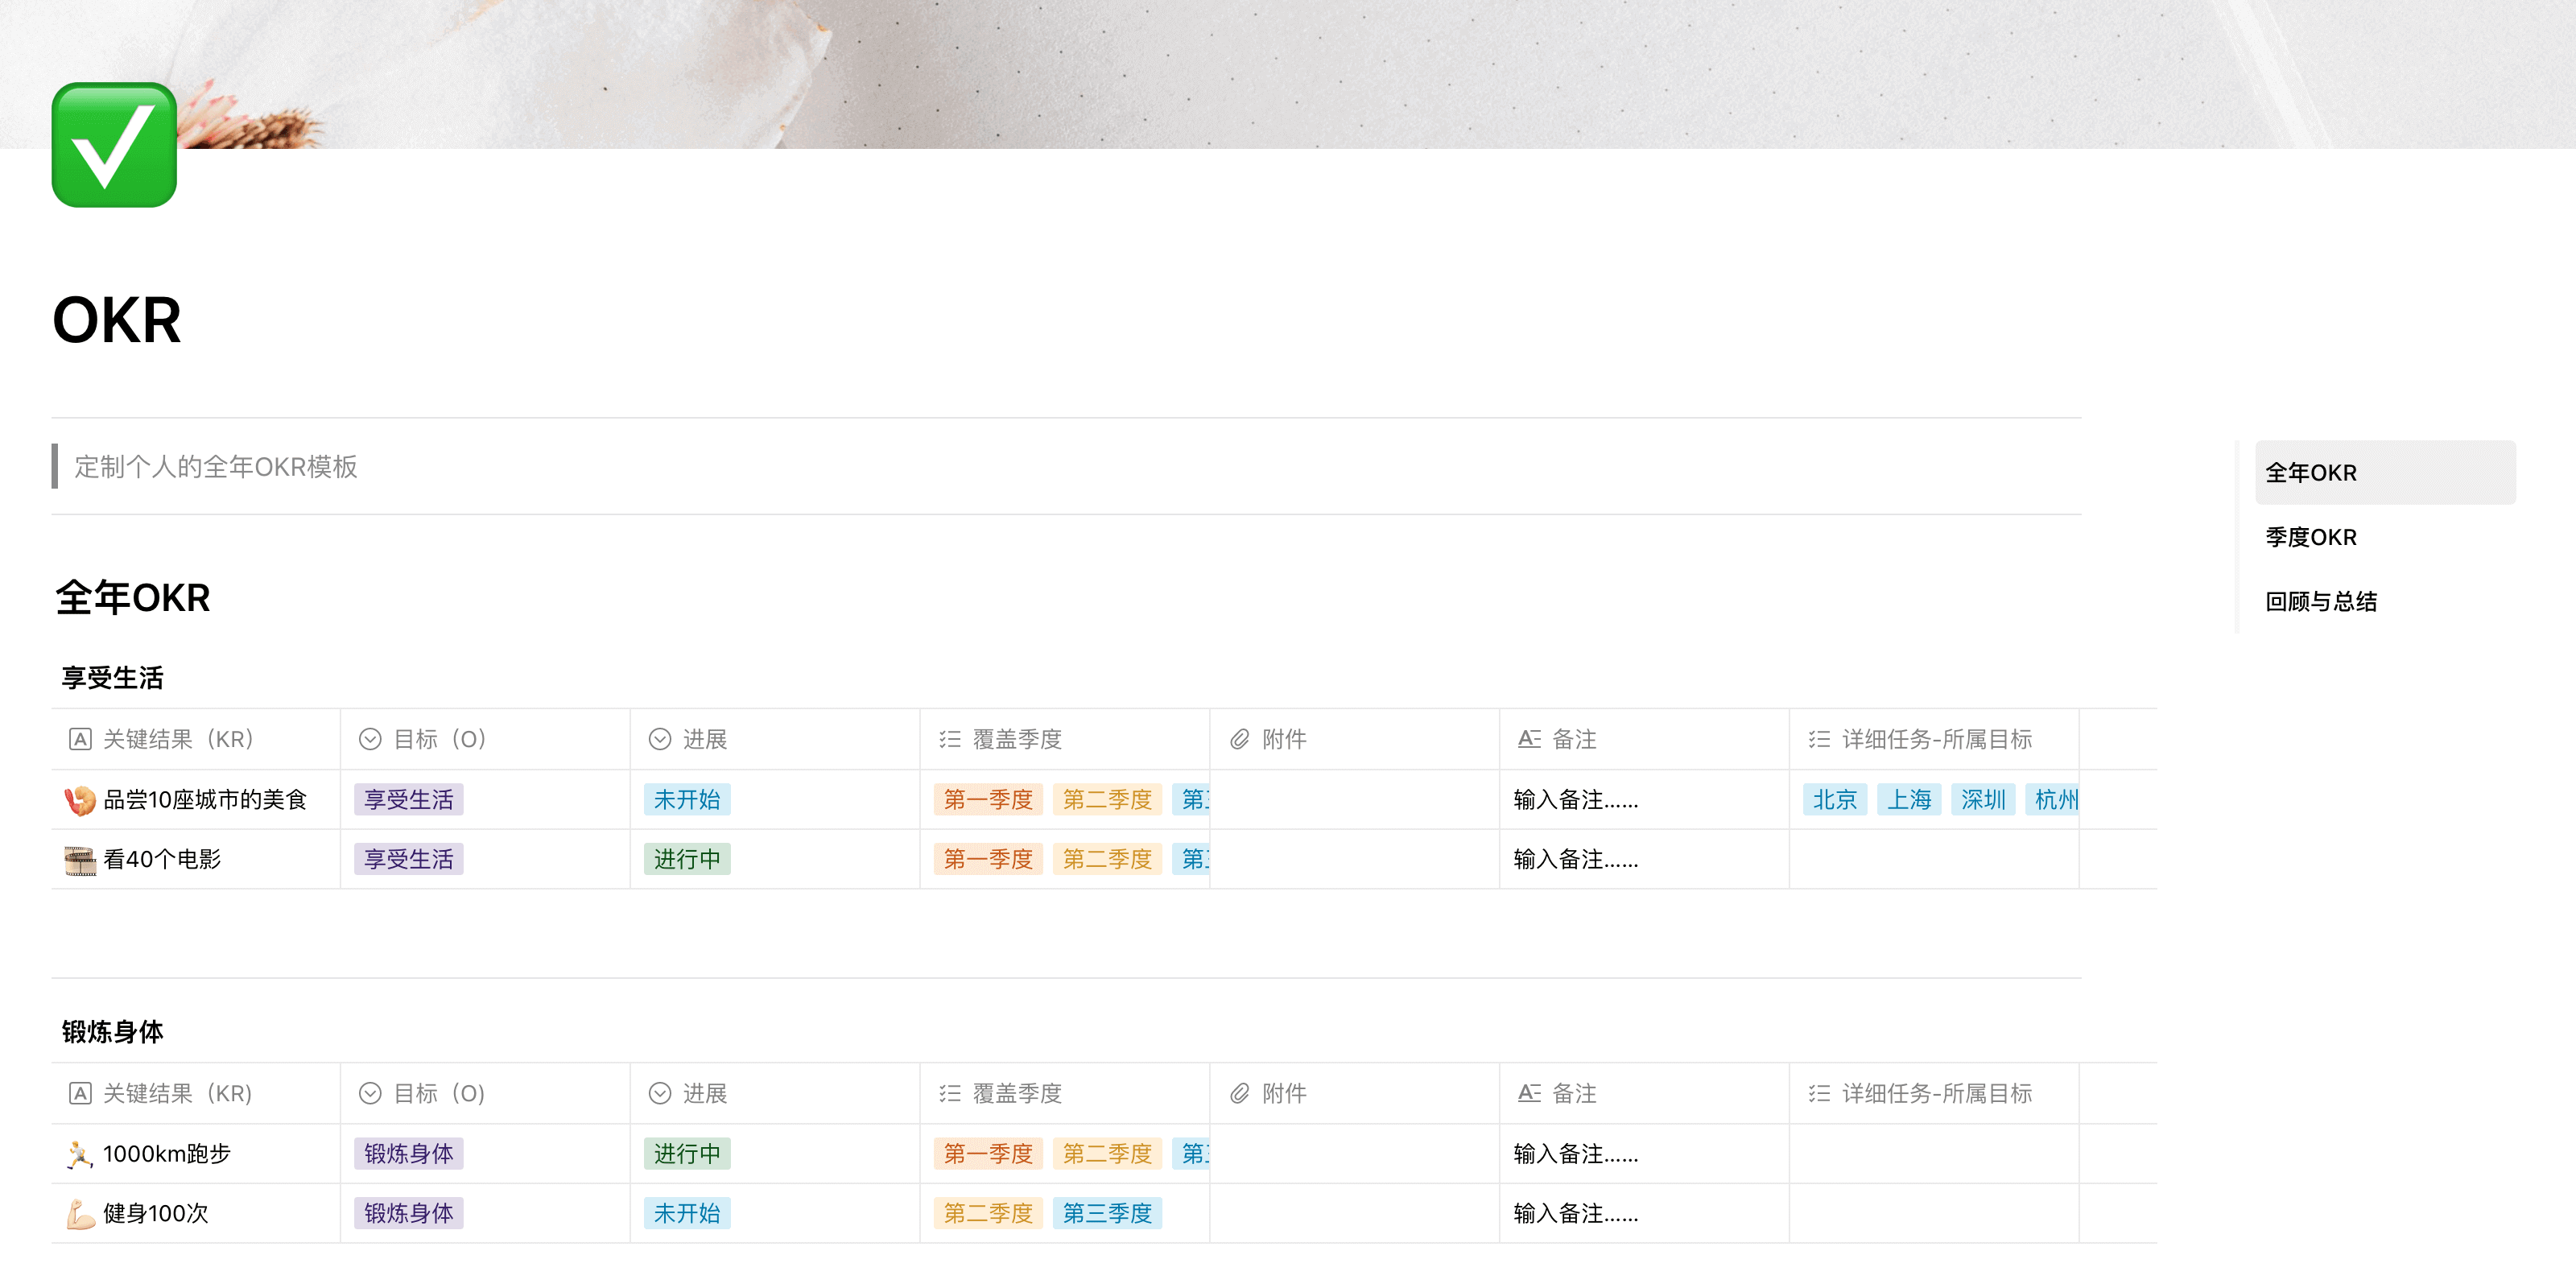Viewport: 2576px width, 1288px height.
Task: Click the 备注 column header icon
Action: pyautogui.click(x=1529, y=738)
